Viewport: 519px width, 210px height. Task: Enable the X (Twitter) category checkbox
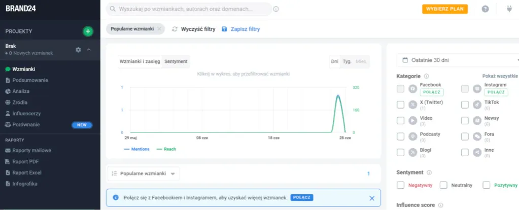pyautogui.click(x=400, y=104)
